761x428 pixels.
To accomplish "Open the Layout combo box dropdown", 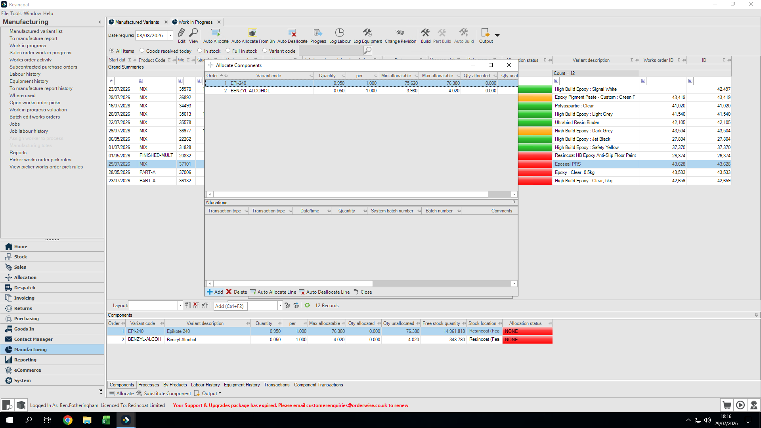I will (180, 306).
